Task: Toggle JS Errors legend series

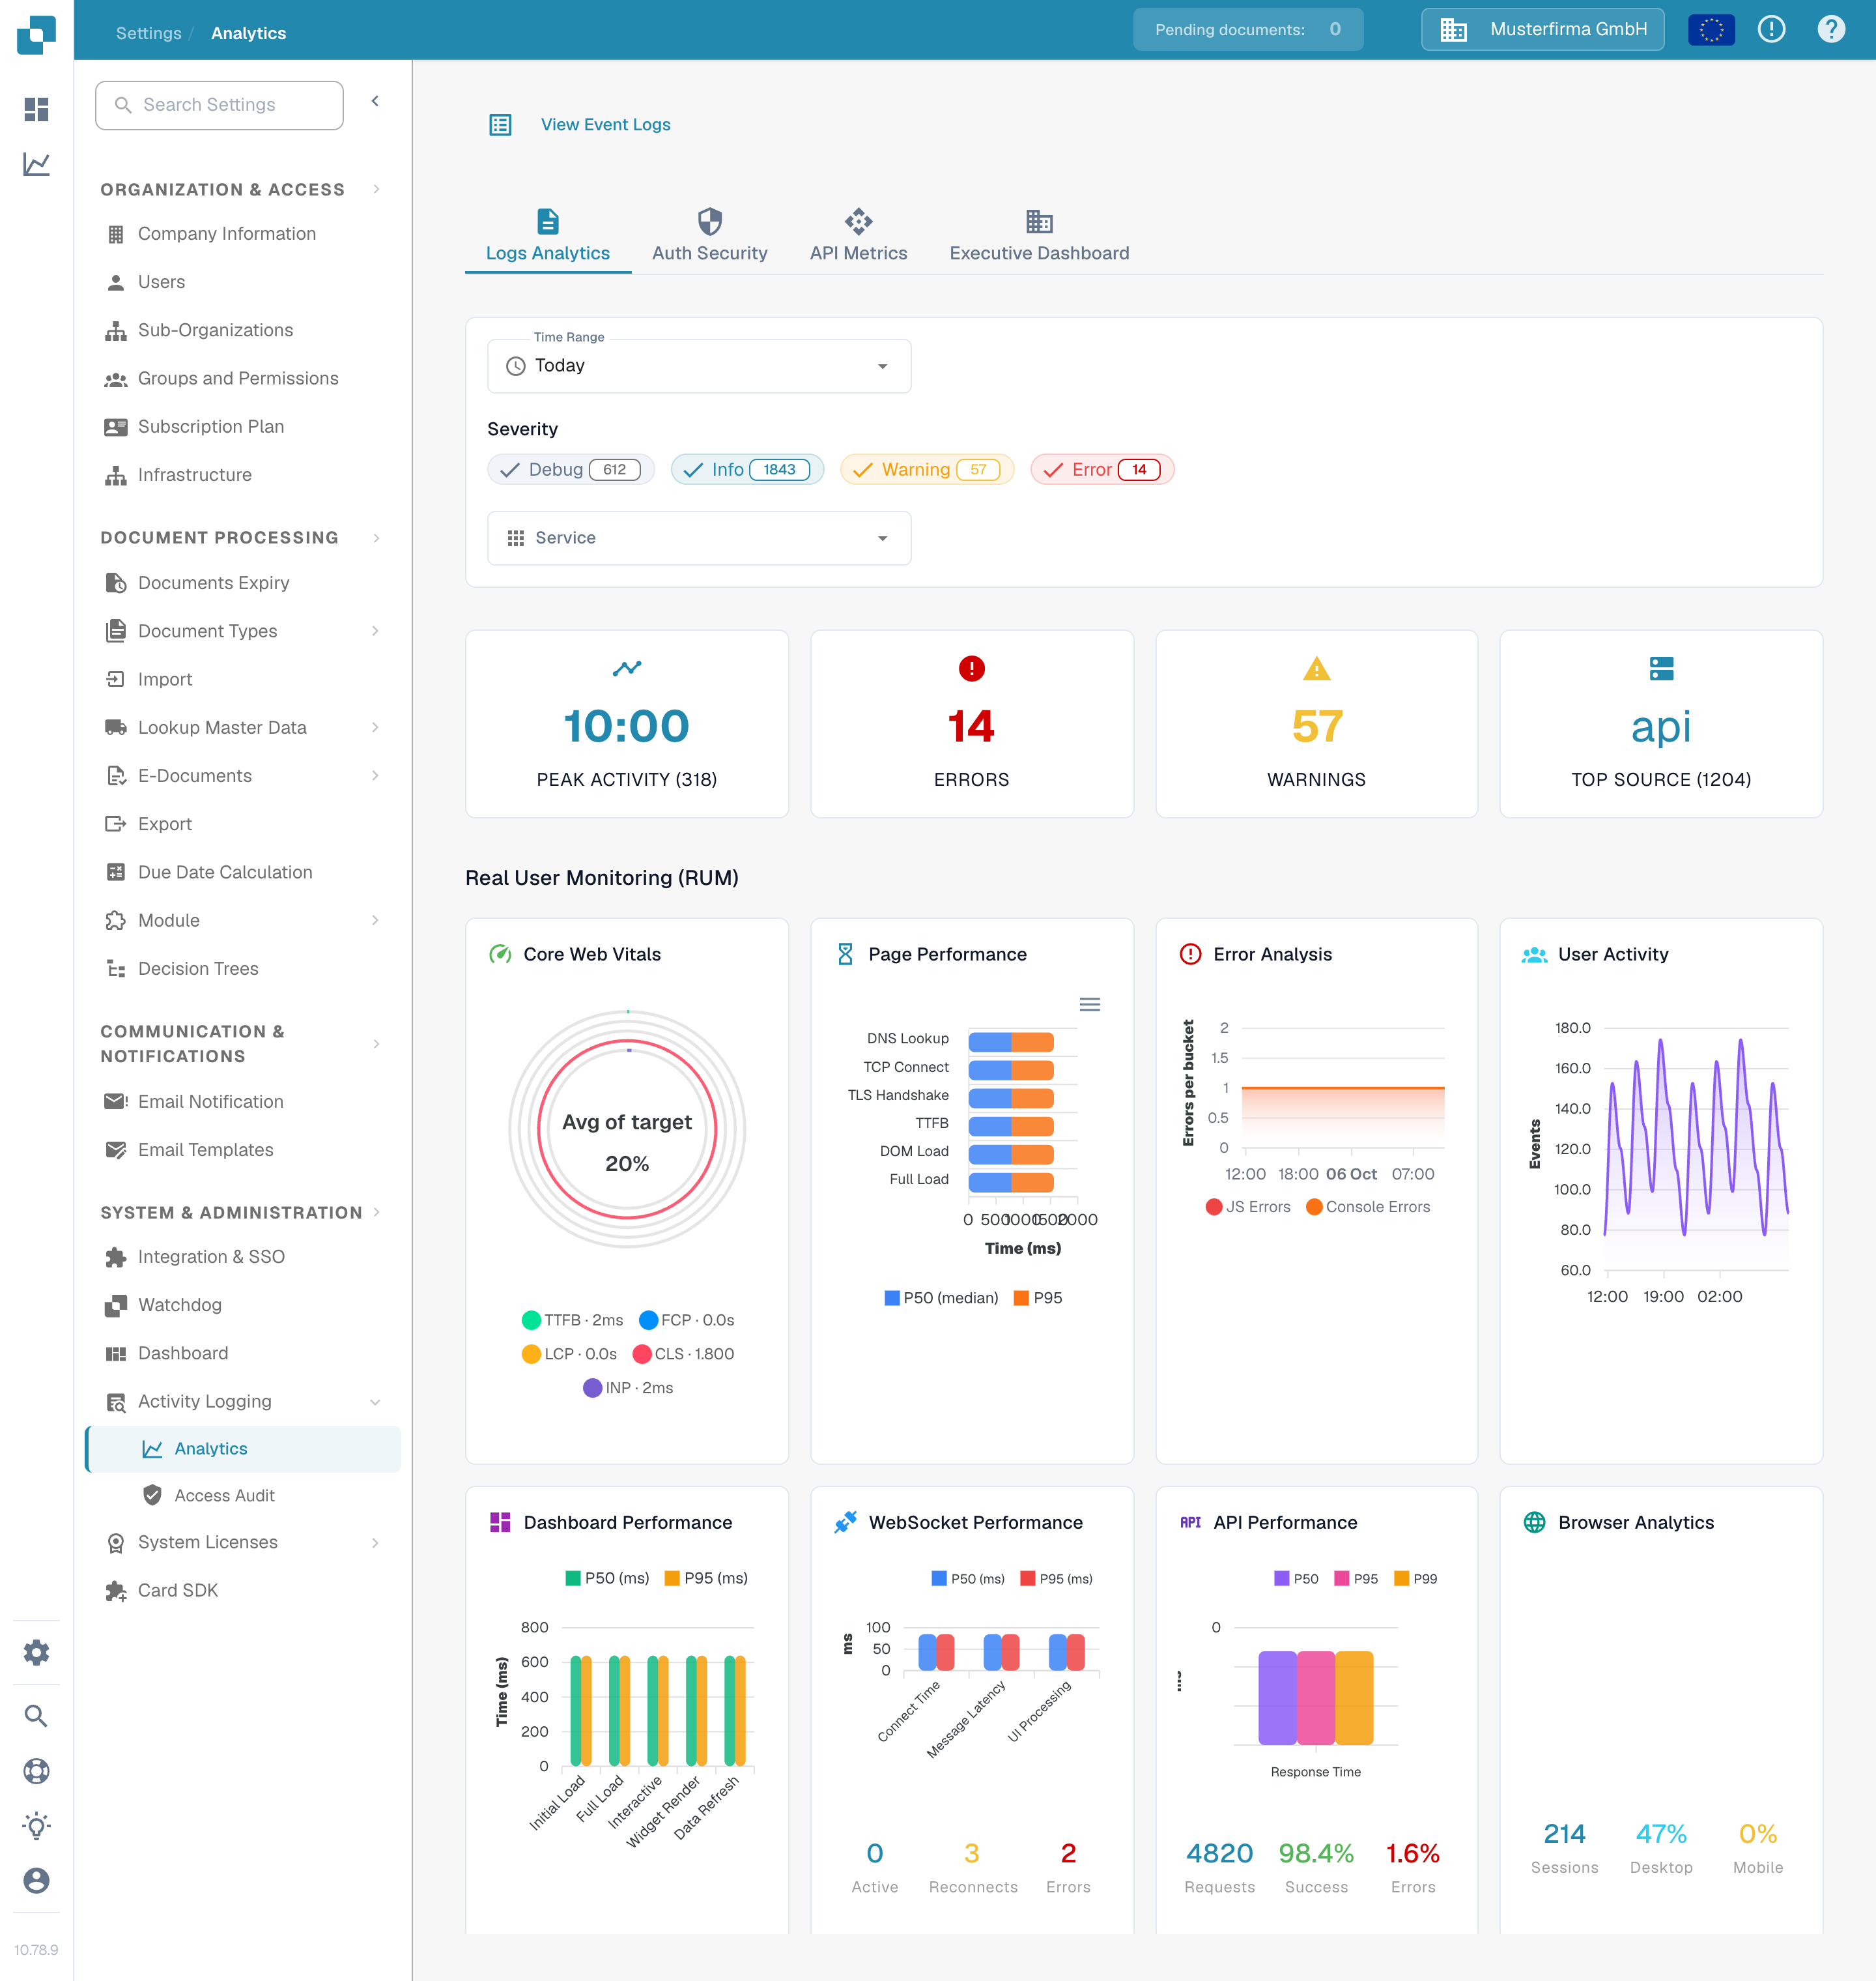Action: (1248, 1207)
